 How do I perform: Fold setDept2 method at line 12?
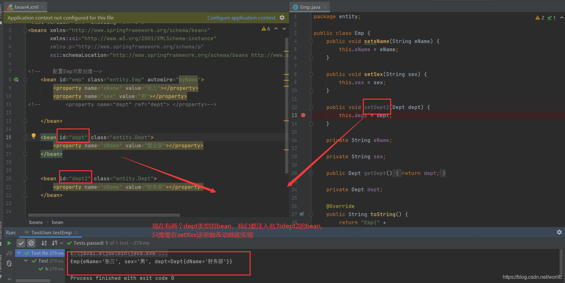tap(311, 107)
